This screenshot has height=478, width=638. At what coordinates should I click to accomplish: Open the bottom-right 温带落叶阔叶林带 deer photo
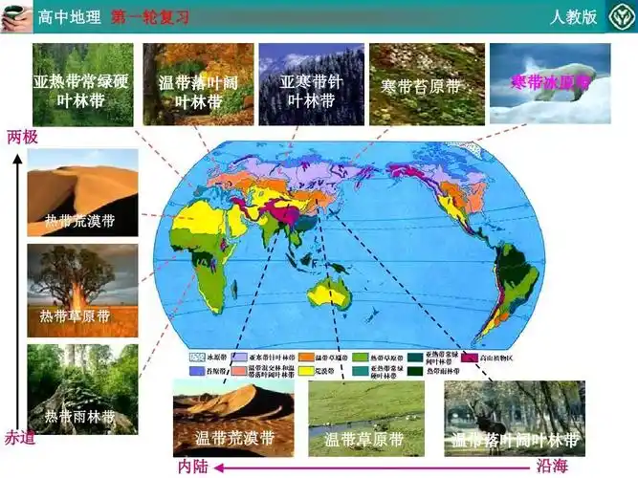[515, 419]
